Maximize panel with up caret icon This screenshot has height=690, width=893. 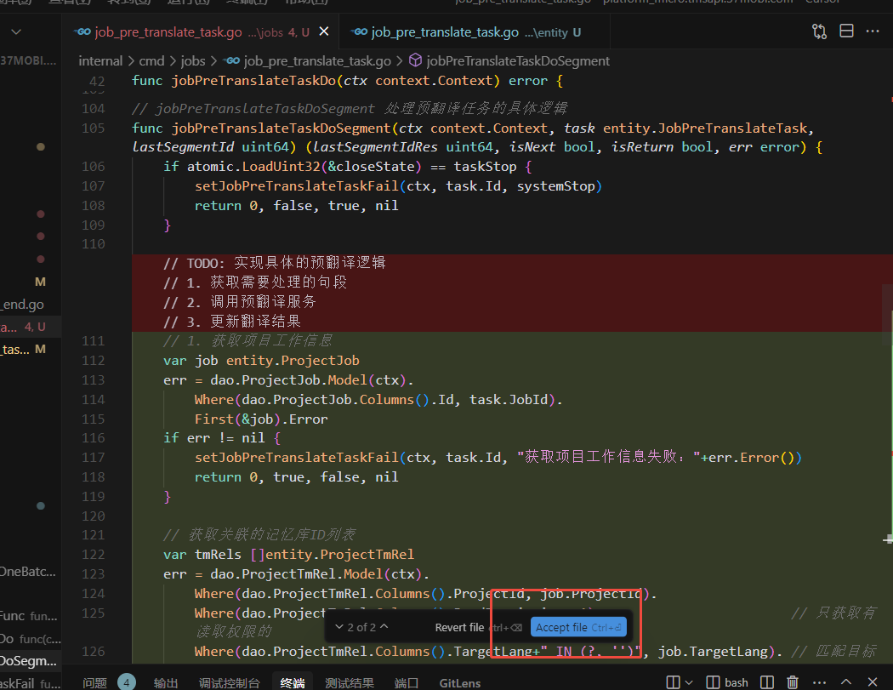click(846, 682)
